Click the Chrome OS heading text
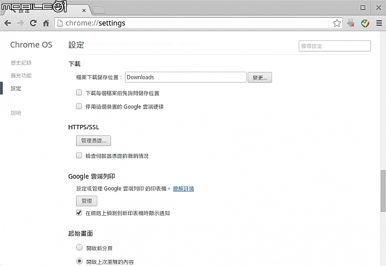 [31, 45]
